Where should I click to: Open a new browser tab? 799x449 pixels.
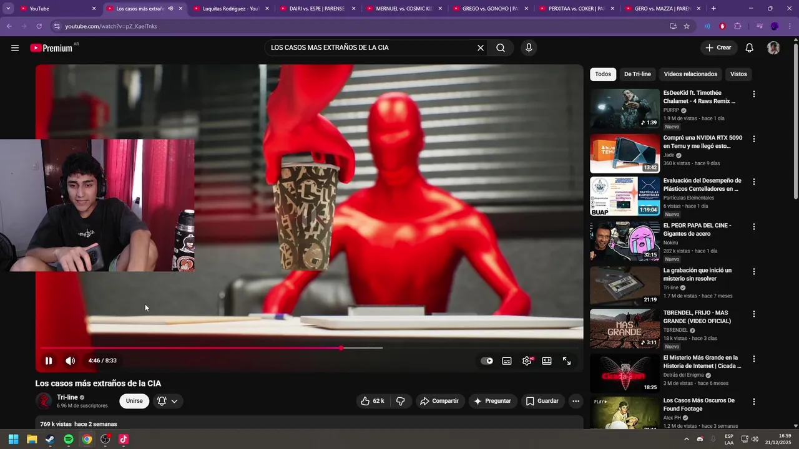pos(713,9)
